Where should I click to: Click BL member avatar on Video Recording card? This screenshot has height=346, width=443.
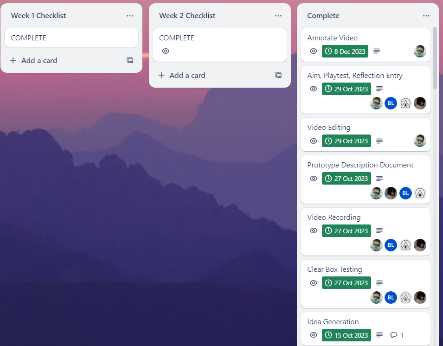point(391,245)
